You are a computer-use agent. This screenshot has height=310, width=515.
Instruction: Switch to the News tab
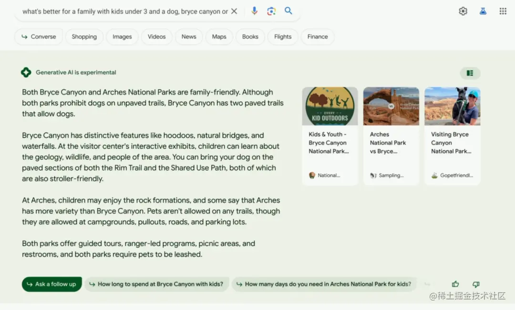click(x=189, y=37)
